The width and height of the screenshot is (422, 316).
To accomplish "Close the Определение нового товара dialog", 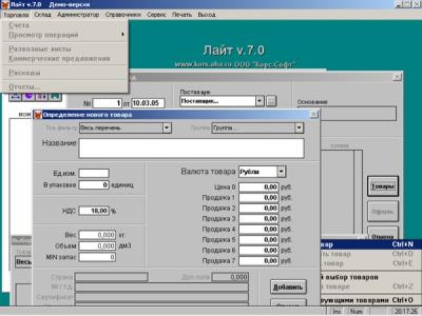I will (x=314, y=114).
